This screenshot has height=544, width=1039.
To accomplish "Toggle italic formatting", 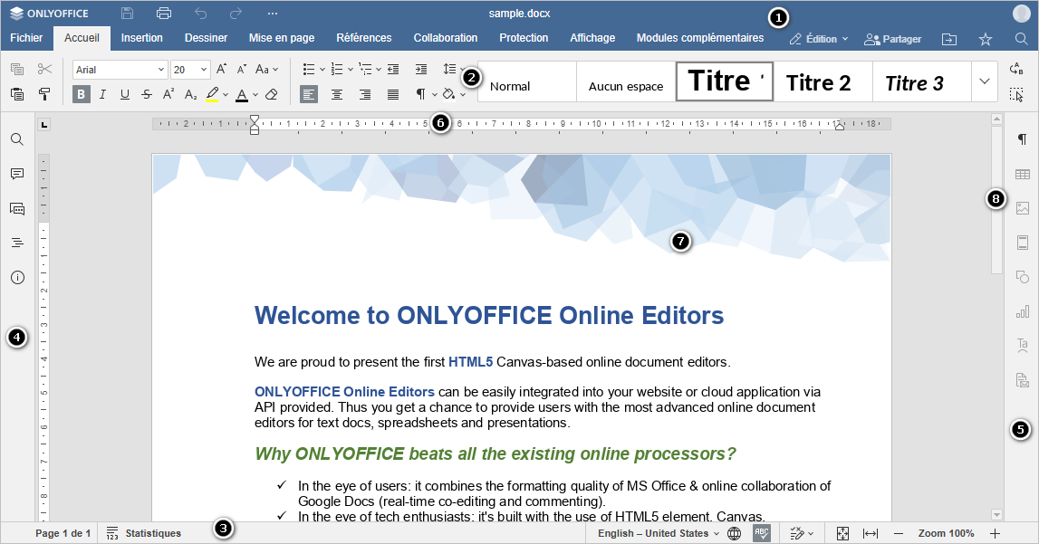I will (x=102, y=93).
